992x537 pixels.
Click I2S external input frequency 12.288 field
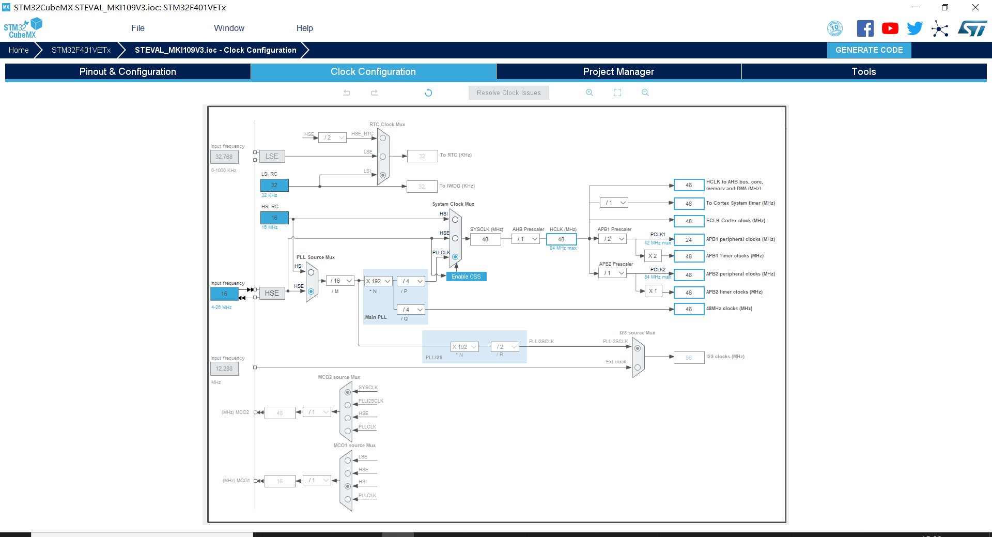click(224, 369)
